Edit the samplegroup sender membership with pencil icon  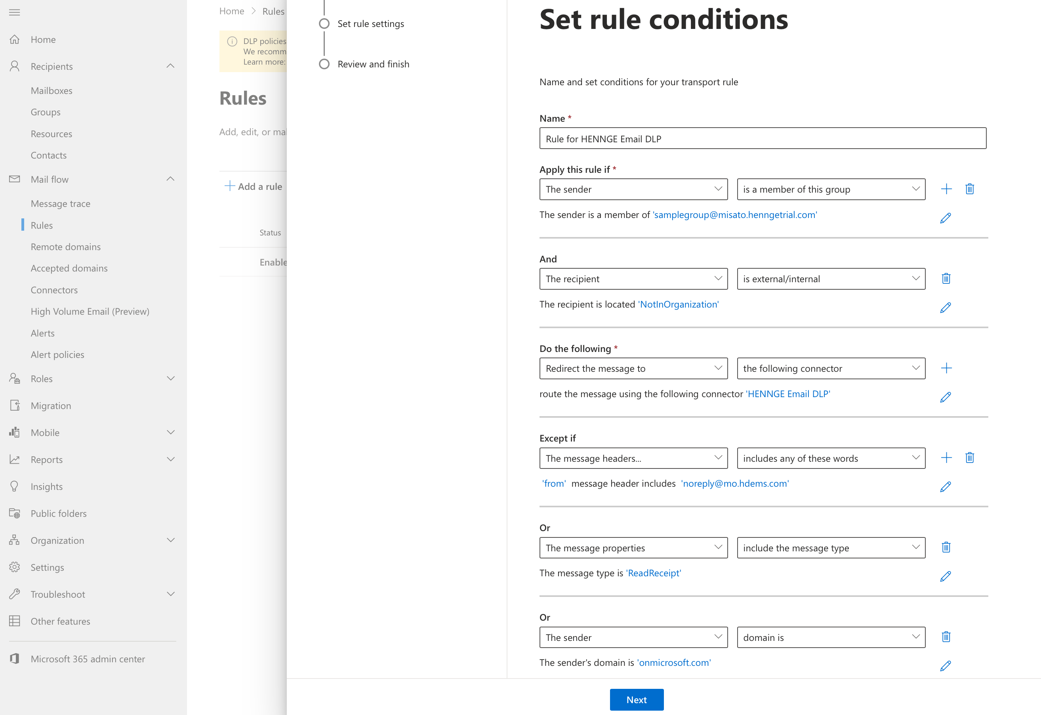(x=945, y=218)
